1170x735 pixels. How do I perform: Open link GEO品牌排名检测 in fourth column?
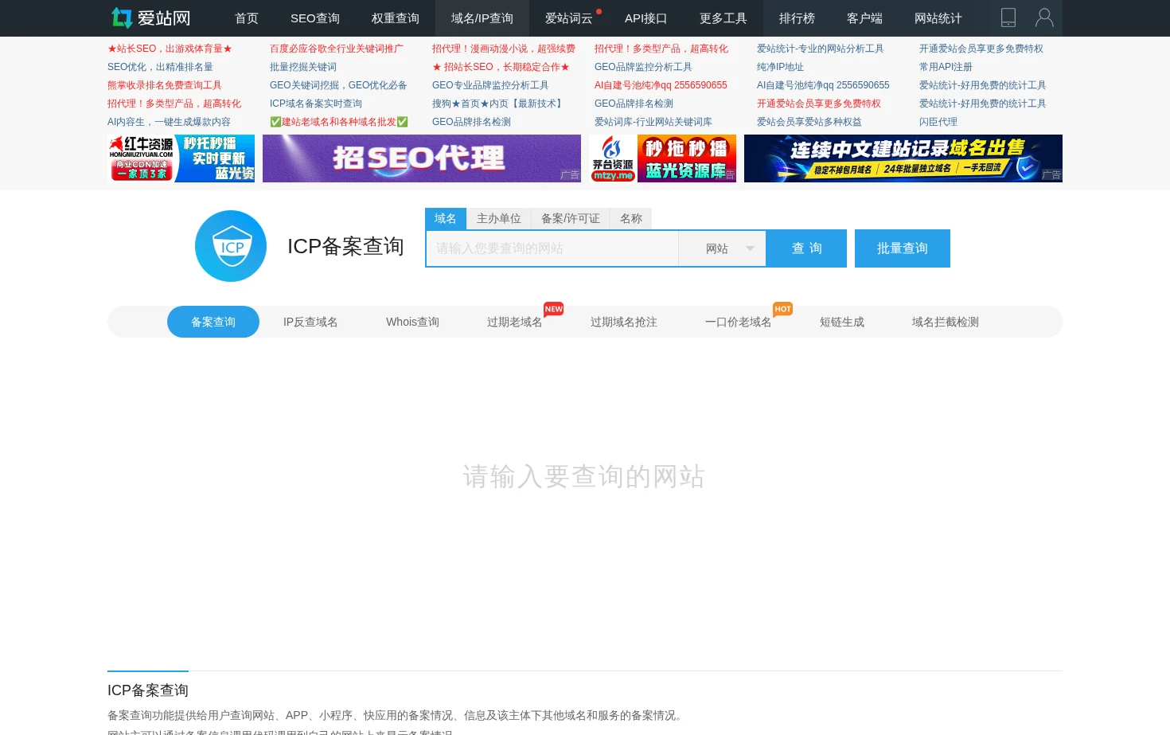(634, 104)
